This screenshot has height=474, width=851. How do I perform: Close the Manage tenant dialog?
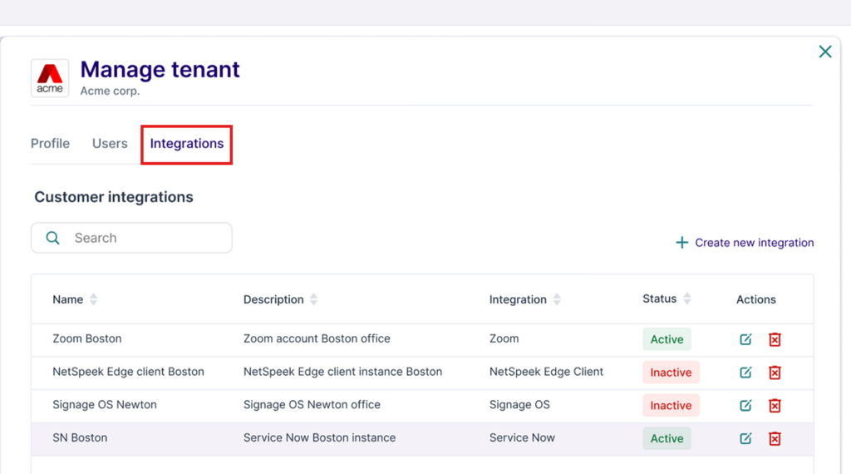point(824,52)
